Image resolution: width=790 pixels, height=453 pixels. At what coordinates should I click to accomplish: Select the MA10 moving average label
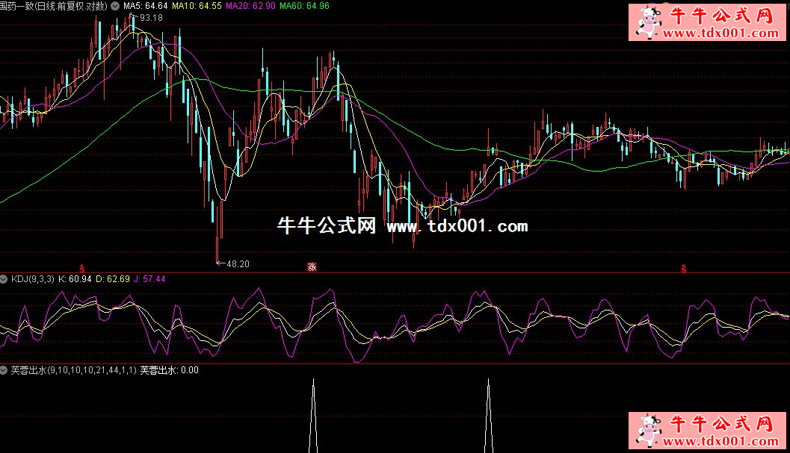tap(197, 6)
